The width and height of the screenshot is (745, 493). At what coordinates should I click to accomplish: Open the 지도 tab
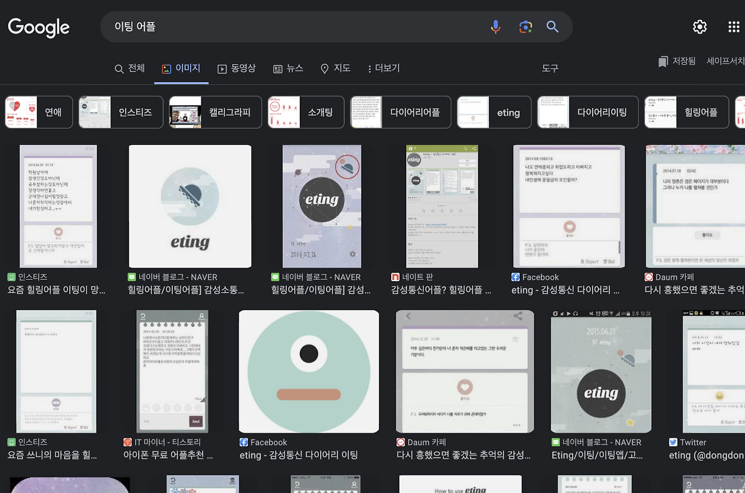click(x=335, y=69)
